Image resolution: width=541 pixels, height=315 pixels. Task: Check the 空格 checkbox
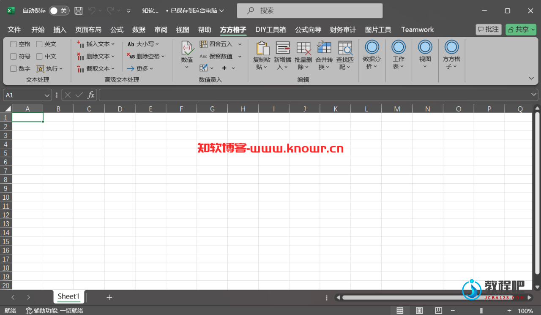(14, 44)
